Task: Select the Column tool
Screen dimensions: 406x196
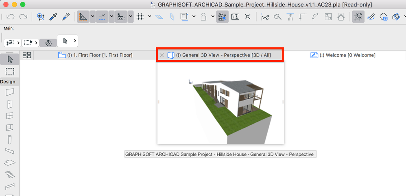Action: 10,139
